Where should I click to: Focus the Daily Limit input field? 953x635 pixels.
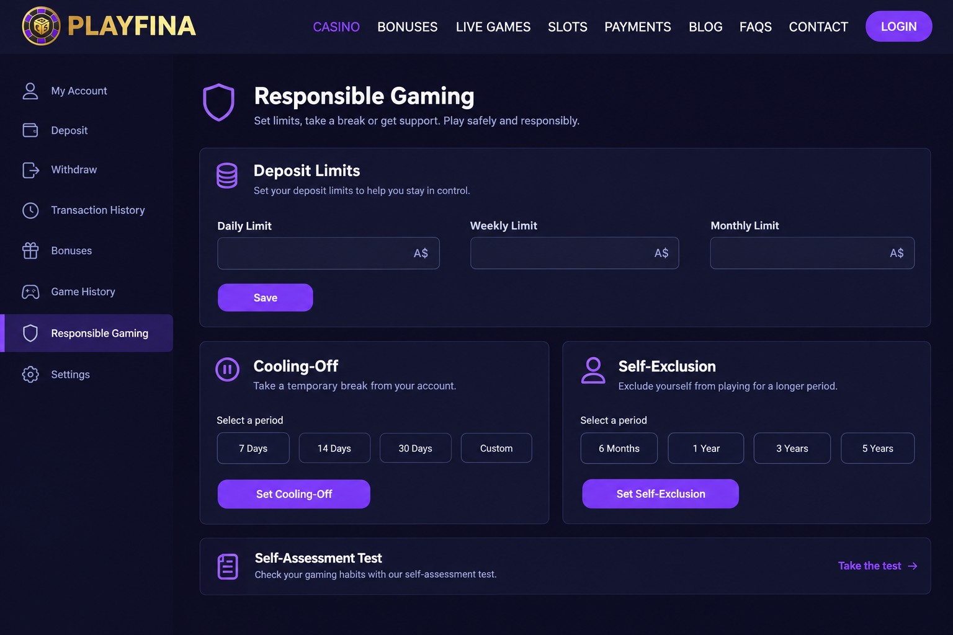(x=328, y=253)
